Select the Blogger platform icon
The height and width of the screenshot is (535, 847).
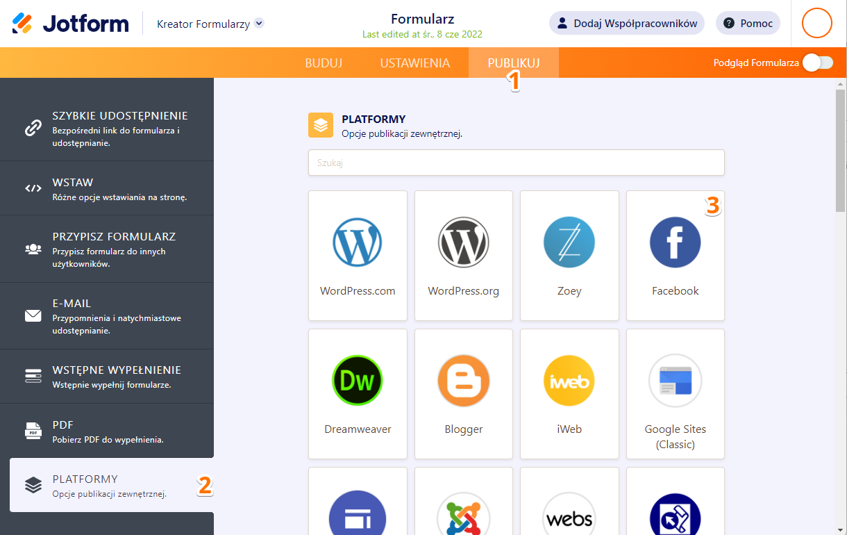tap(464, 381)
